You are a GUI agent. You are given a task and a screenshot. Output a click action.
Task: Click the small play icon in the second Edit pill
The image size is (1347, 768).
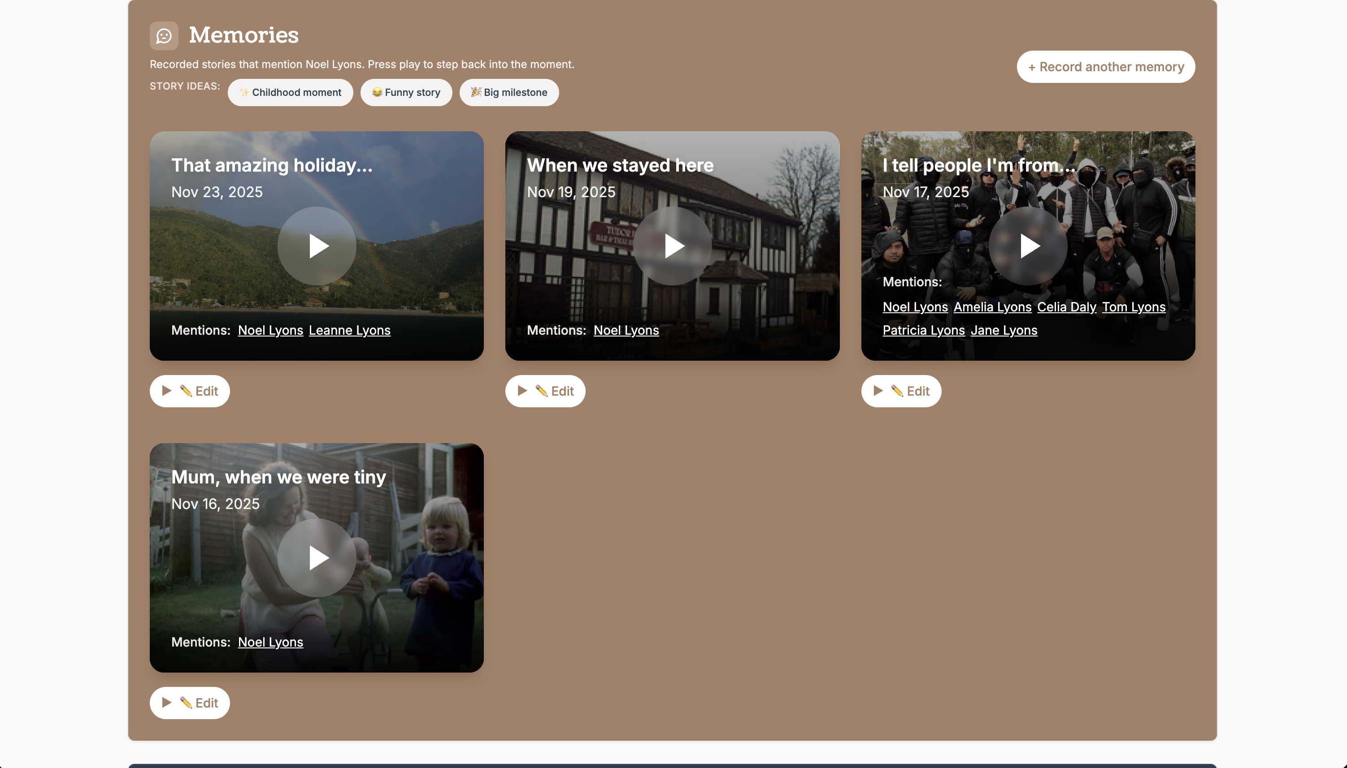pyautogui.click(x=523, y=390)
